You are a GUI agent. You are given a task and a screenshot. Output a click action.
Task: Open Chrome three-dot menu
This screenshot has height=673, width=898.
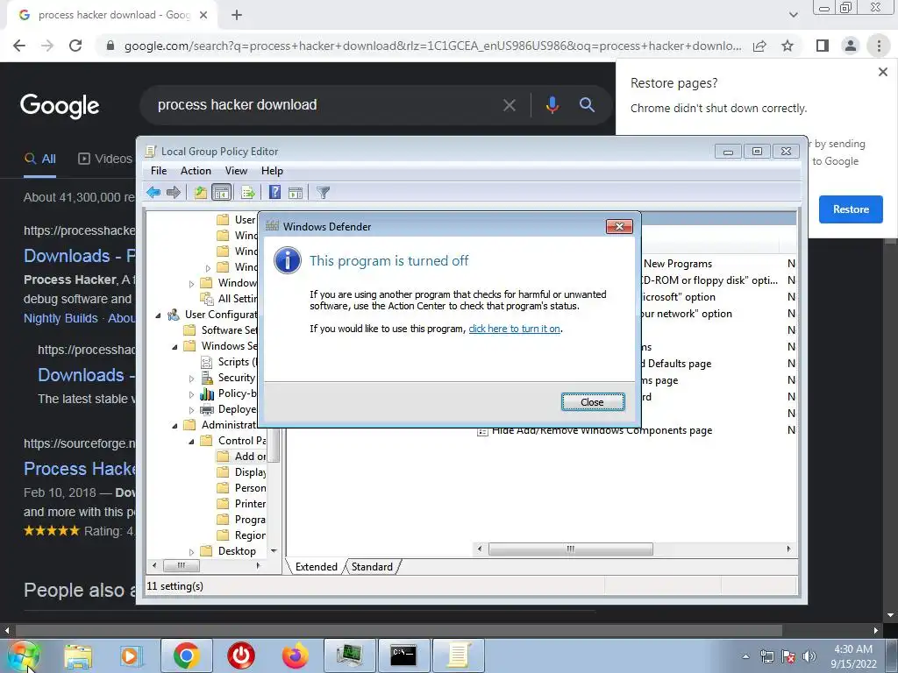pyautogui.click(x=879, y=46)
